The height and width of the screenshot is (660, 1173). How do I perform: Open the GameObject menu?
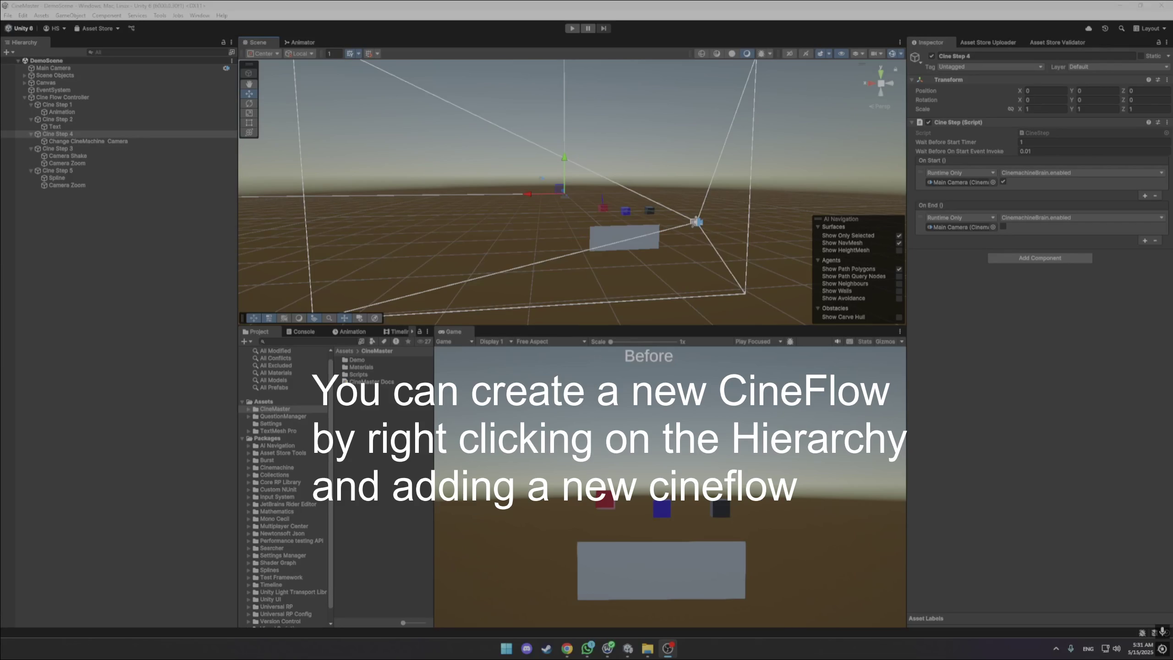(70, 16)
